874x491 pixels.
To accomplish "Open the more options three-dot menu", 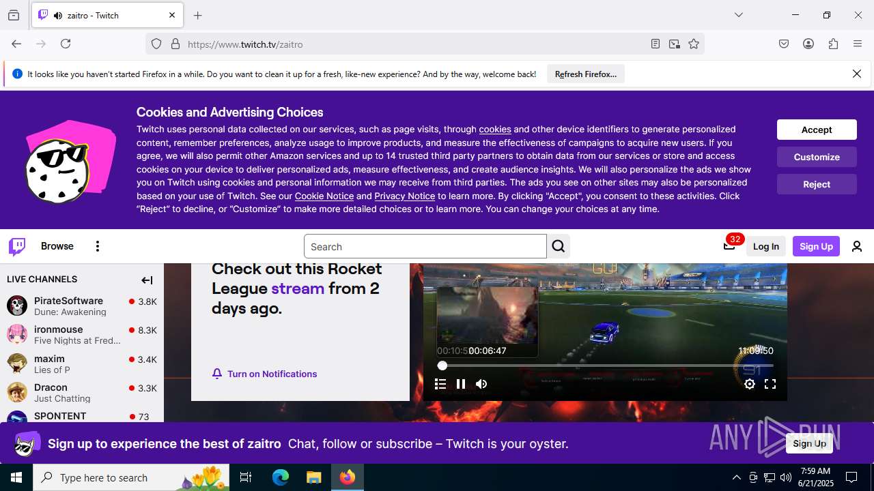I will coord(98,246).
